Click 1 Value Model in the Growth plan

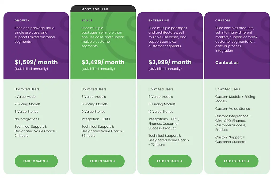click(25, 97)
